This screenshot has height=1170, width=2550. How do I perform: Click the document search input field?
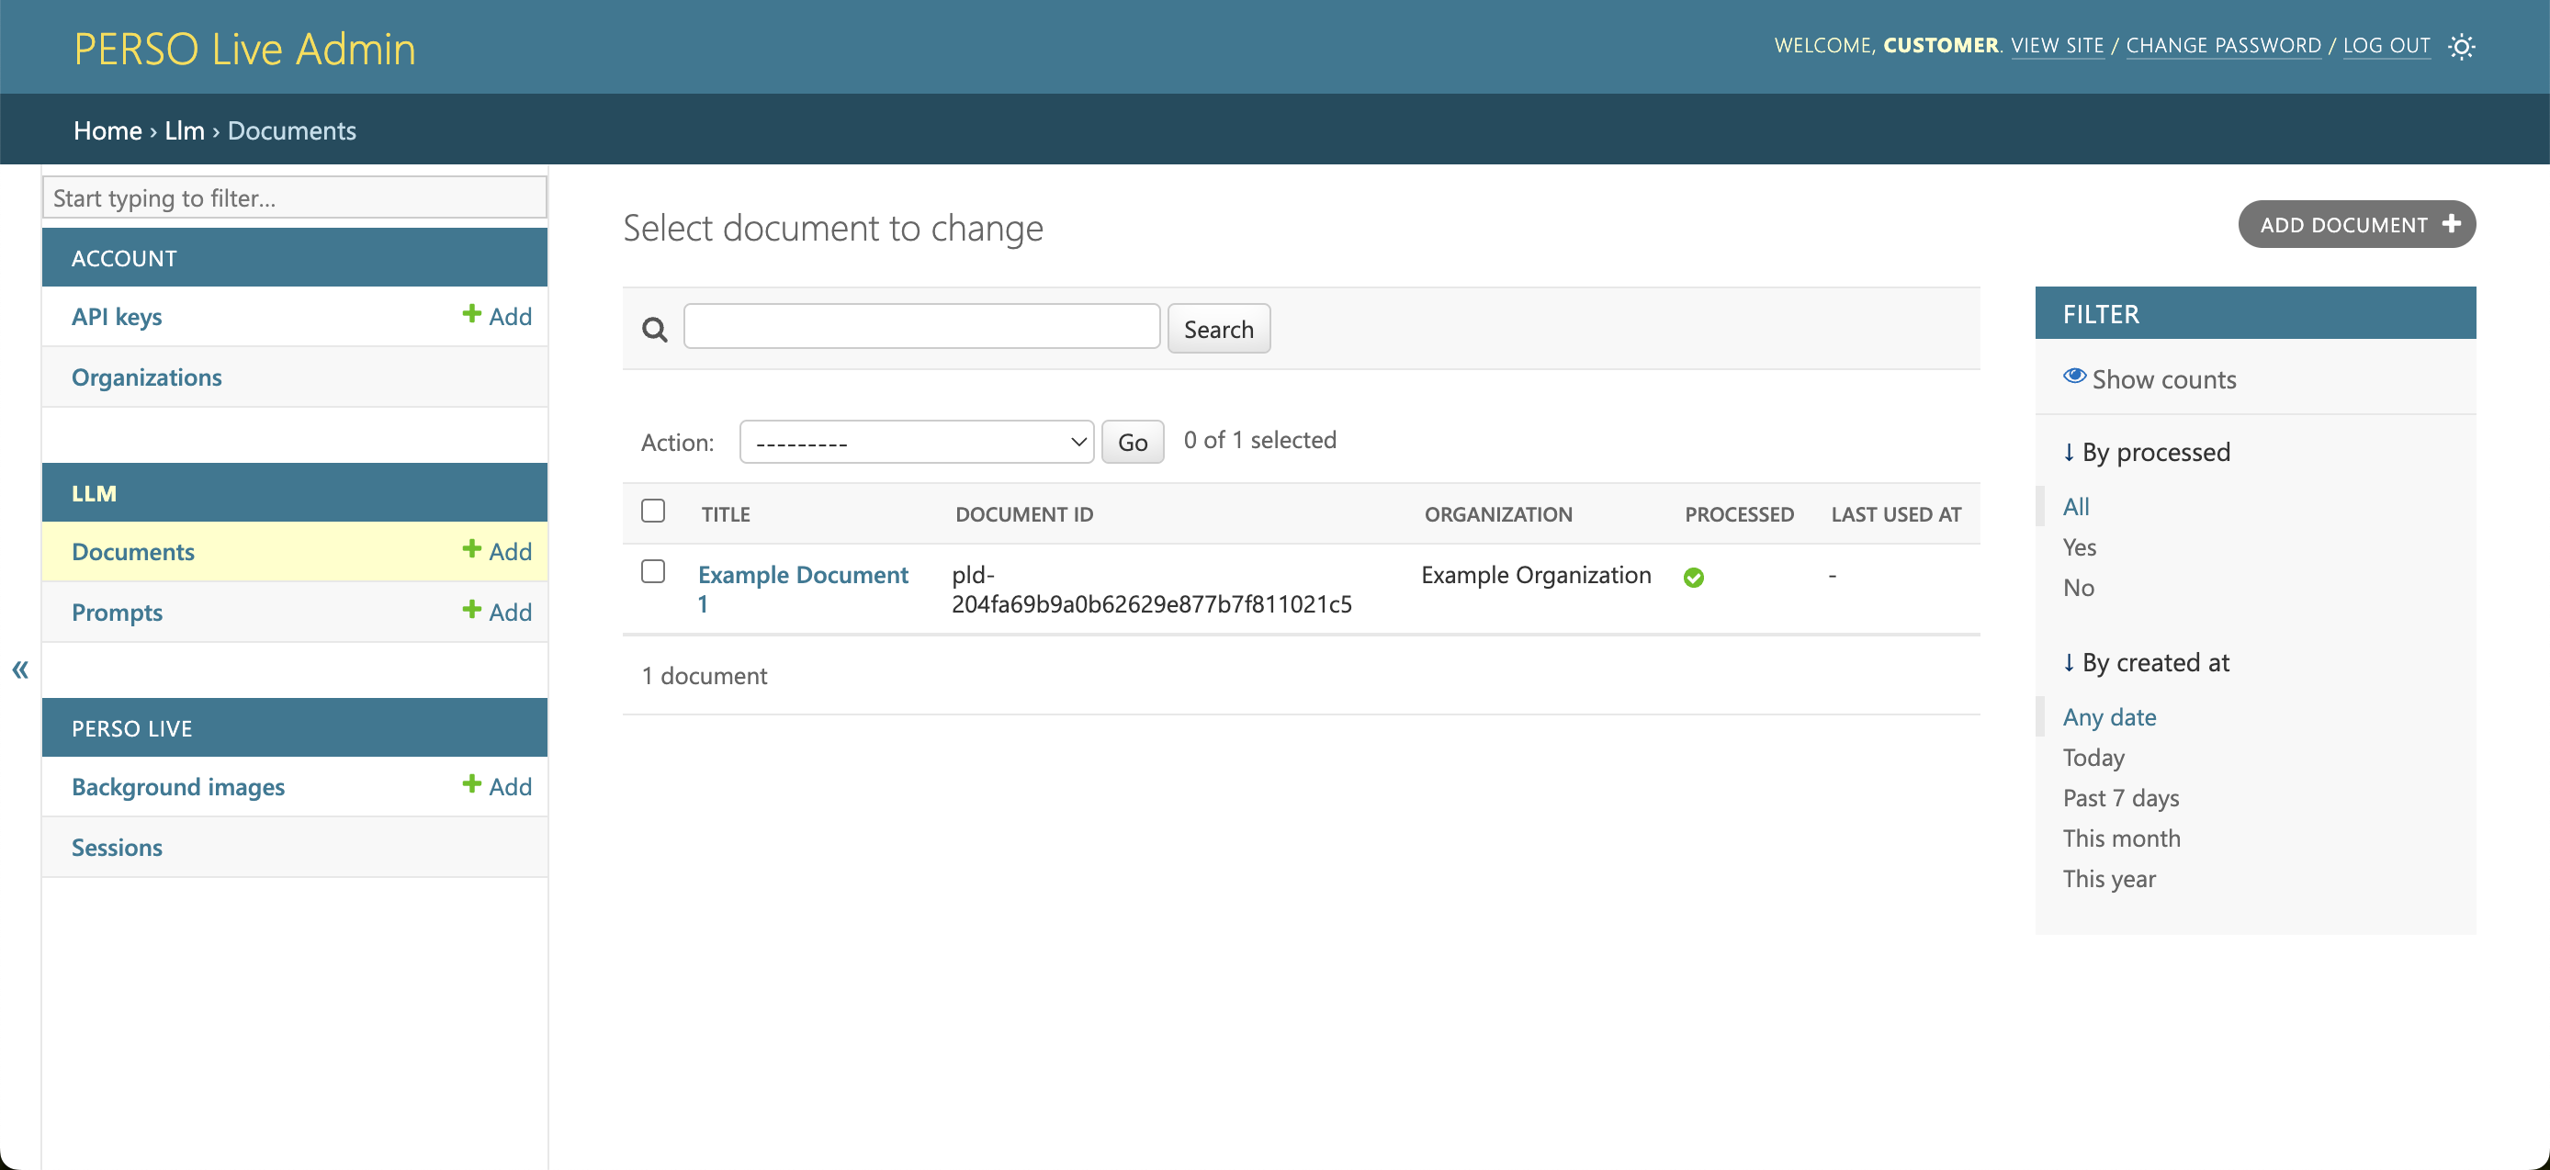(x=920, y=327)
